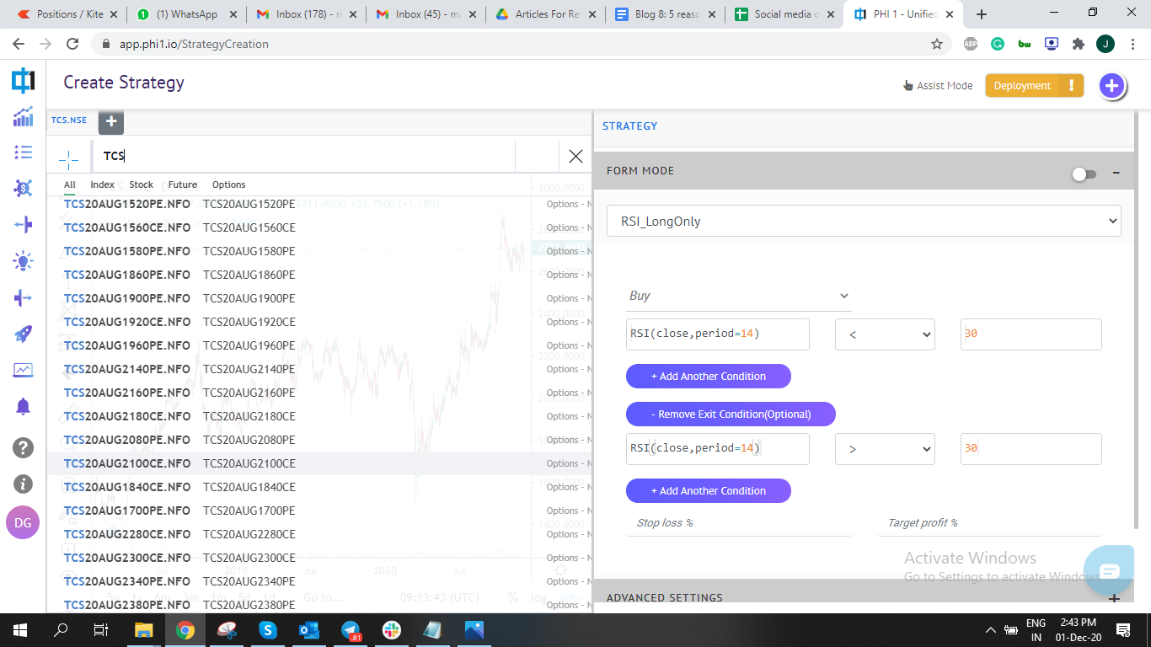Select the Options filter tab

(228, 184)
